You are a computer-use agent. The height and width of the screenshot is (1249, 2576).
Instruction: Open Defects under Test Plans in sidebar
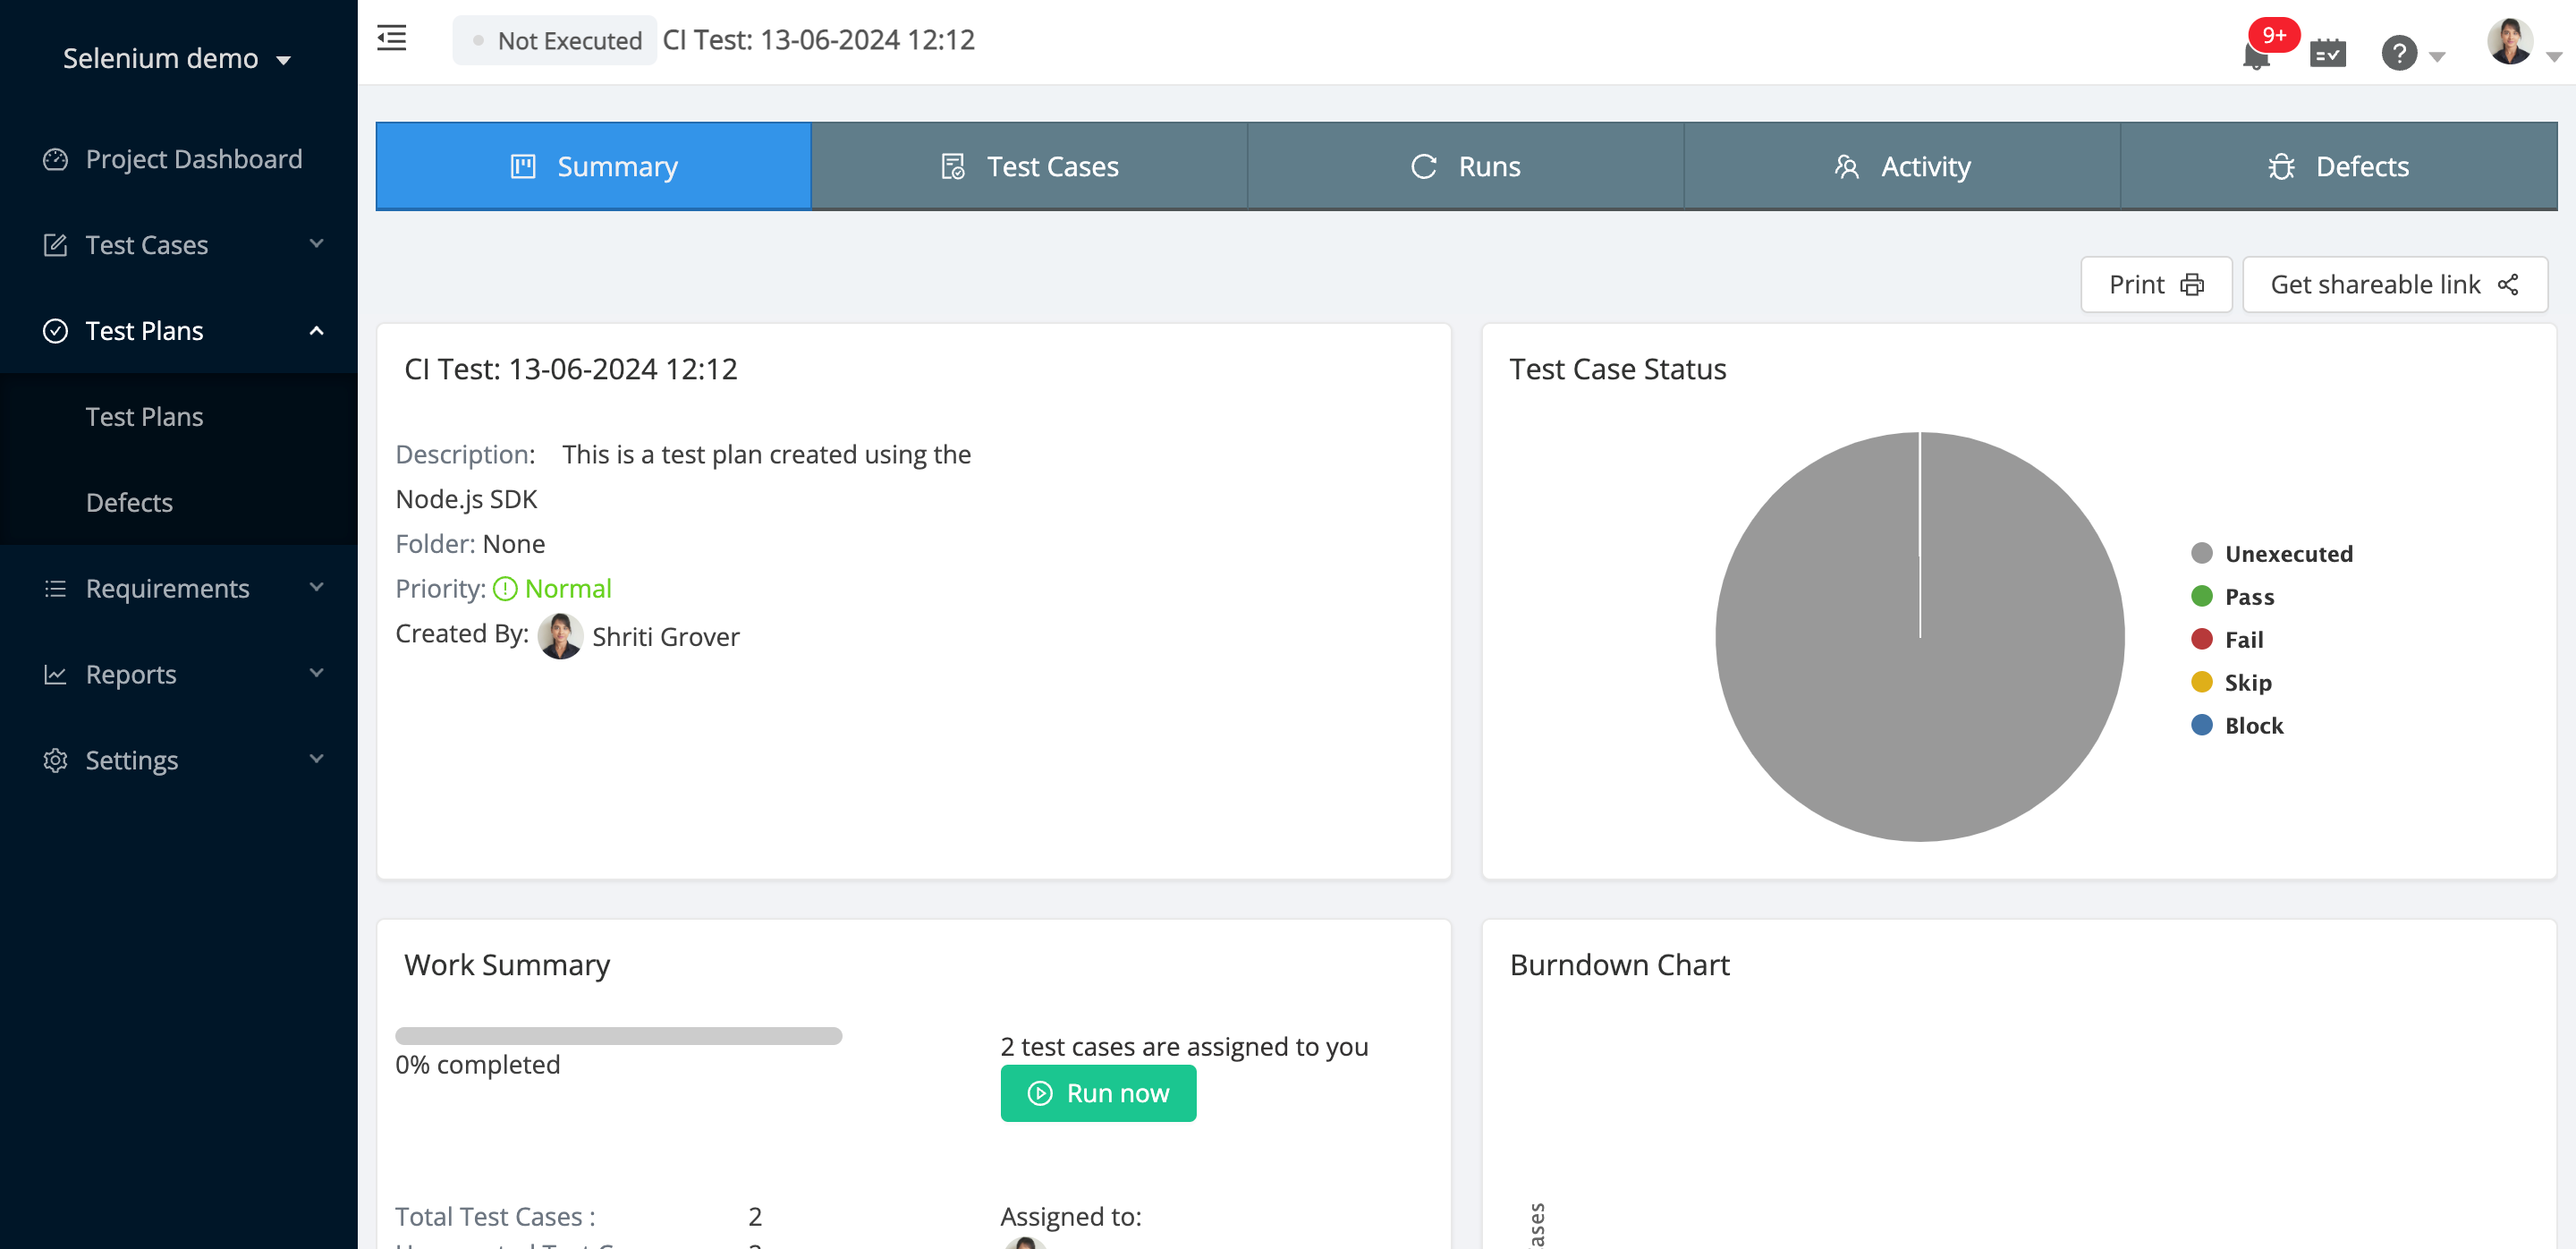[129, 502]
